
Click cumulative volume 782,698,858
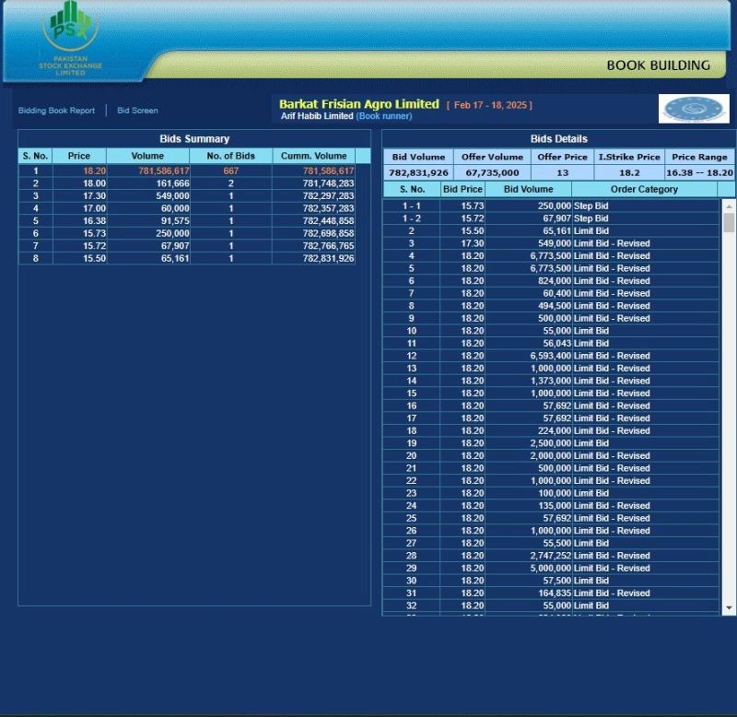point(328,233)
